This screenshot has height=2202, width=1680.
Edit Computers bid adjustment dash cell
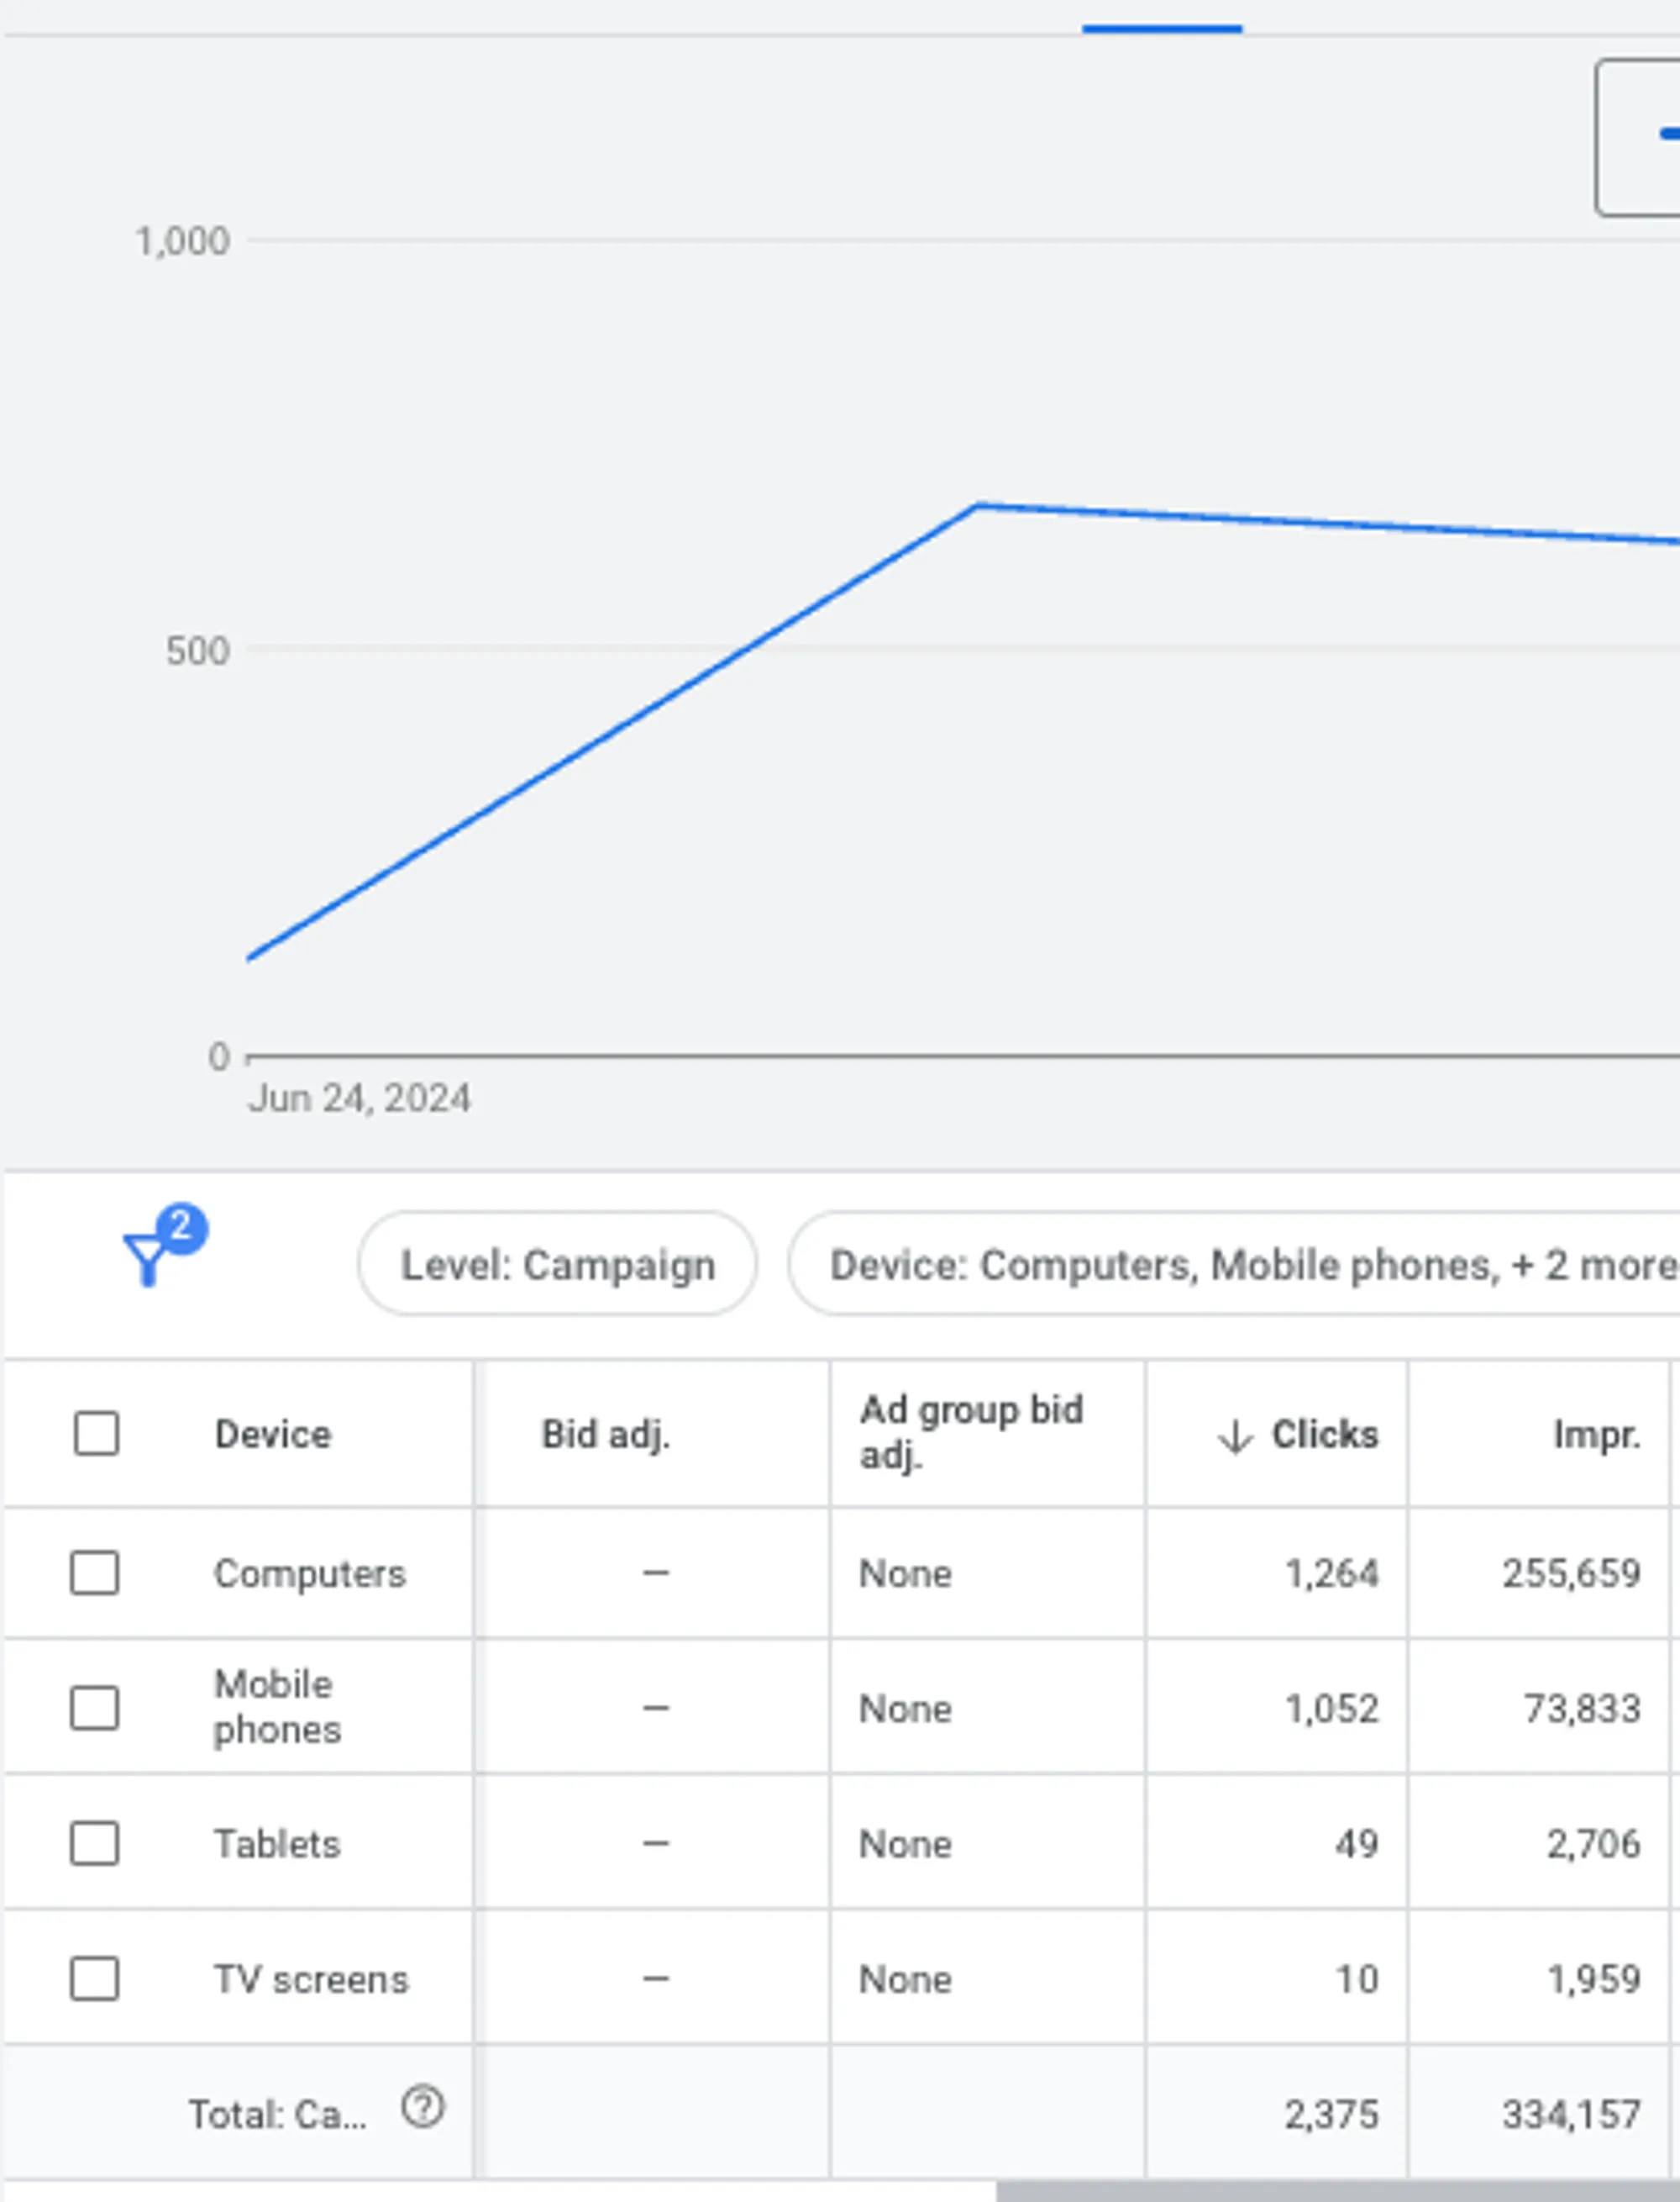click(655, 1572)
